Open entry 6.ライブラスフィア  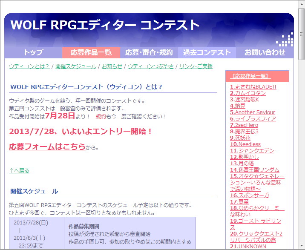(253, 119)
